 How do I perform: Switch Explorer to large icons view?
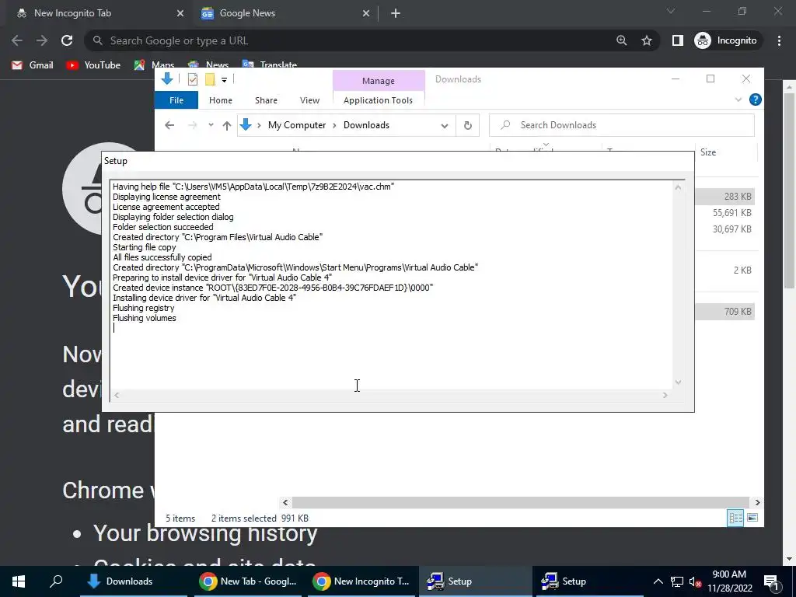coord(752,517)
